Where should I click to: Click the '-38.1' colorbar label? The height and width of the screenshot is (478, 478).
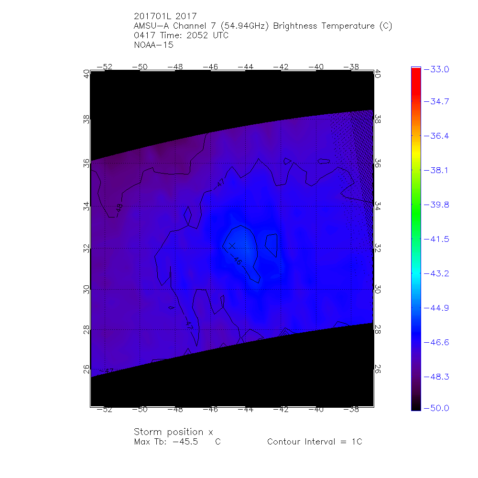[x=436, y=171]
